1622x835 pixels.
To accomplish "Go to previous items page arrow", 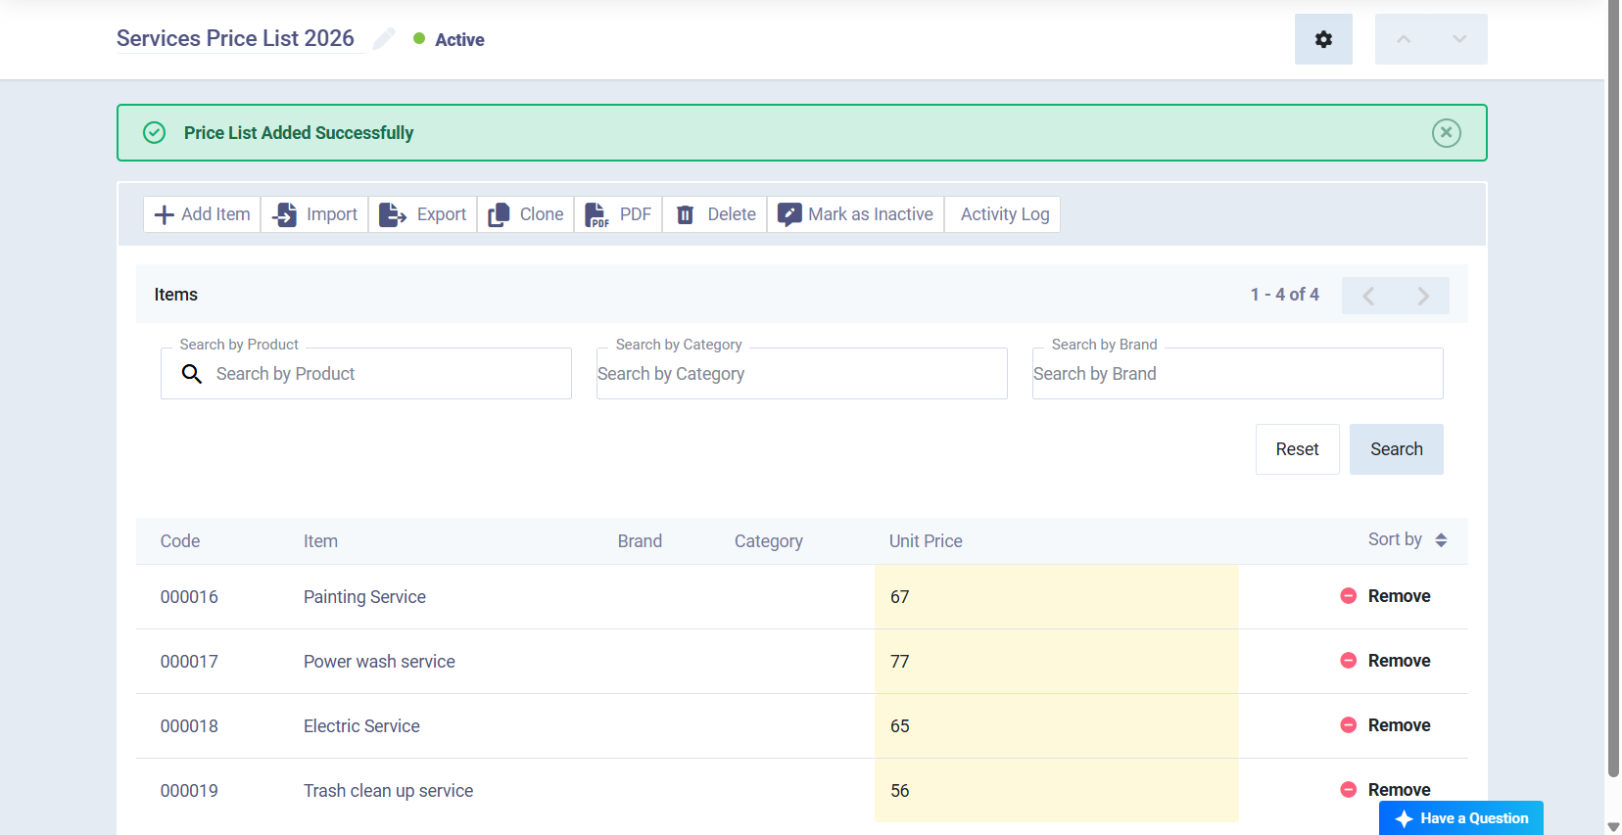I will pos(1368,296).
